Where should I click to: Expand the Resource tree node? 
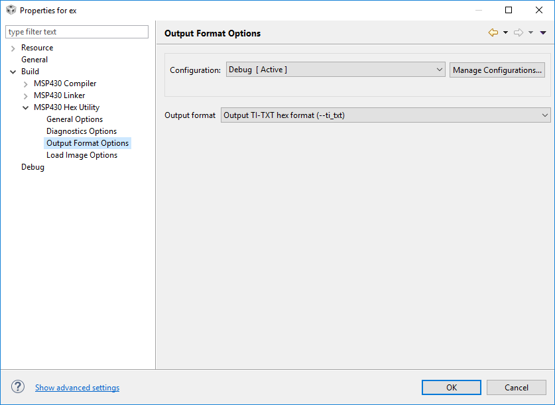point(13,48)
